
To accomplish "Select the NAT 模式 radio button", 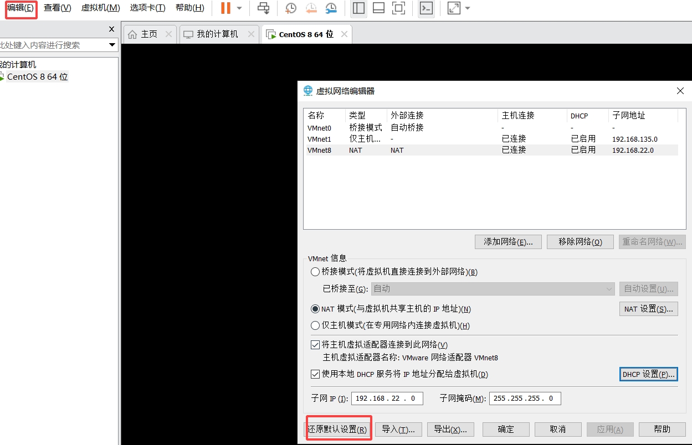I will pyautogui.click(x=315, y=309).
